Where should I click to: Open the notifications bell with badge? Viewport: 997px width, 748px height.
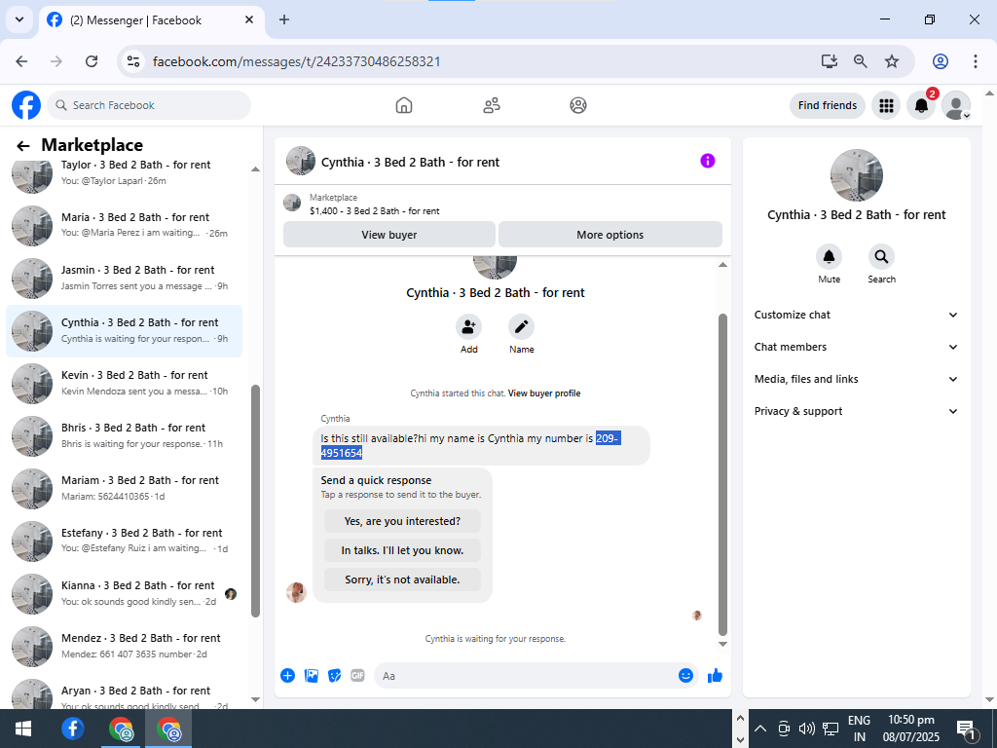(921, 105)
